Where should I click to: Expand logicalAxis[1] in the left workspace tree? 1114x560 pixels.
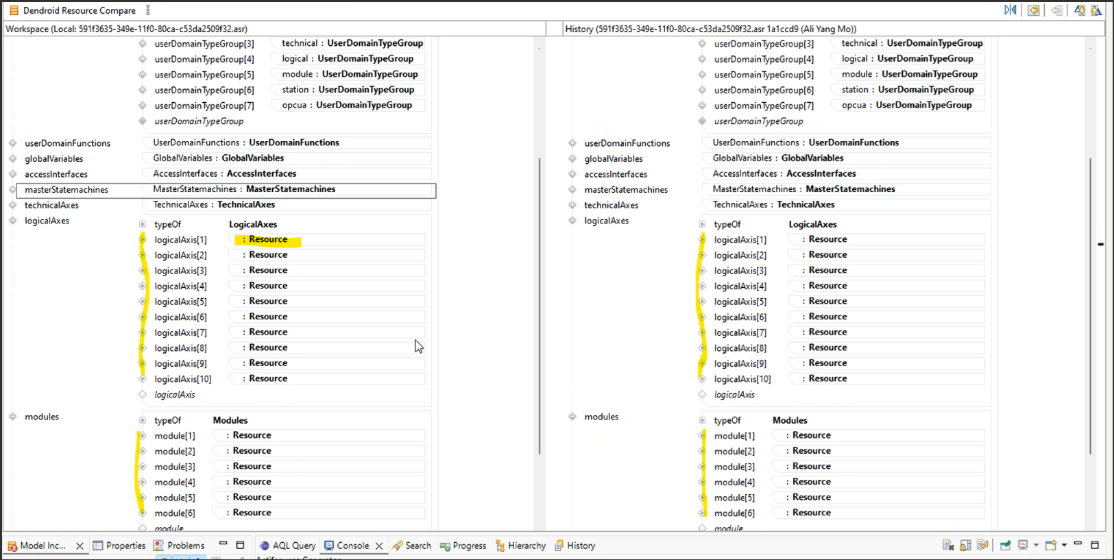[x=143, y=240]
